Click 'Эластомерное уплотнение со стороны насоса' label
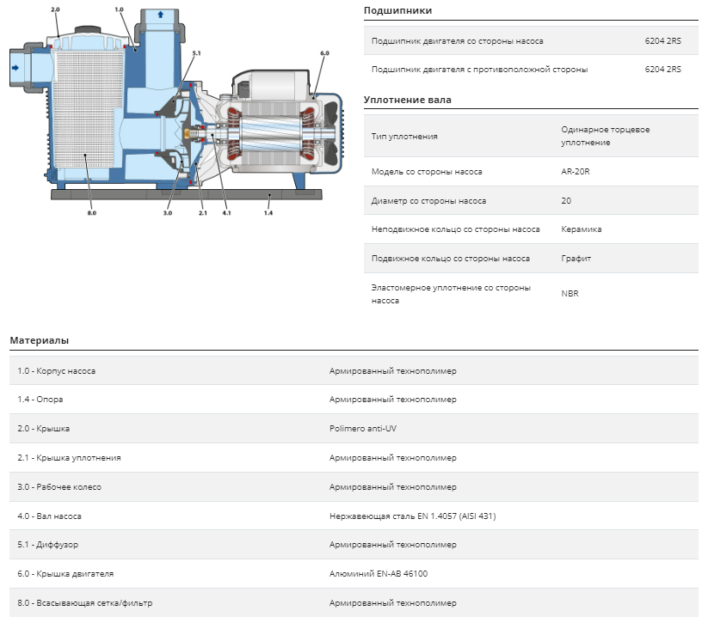708x629 pixels. (451, 294)
